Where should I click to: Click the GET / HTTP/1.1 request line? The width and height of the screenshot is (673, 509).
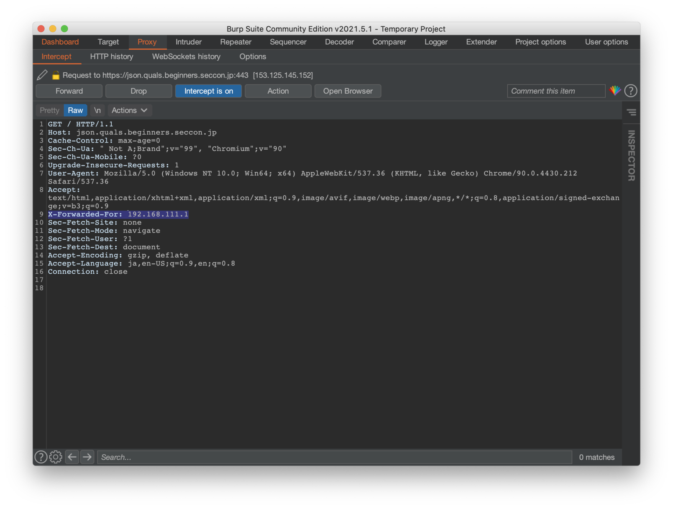pos(80,124)
